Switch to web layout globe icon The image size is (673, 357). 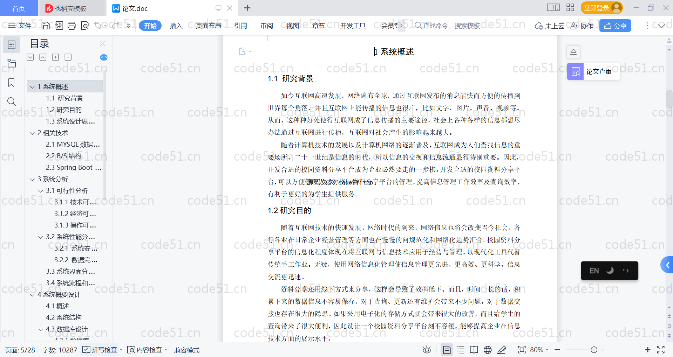click(488, 350)
